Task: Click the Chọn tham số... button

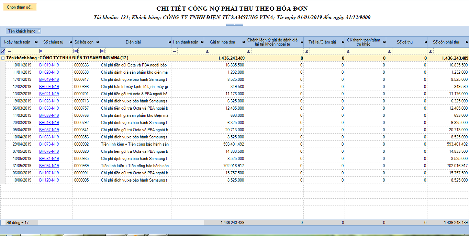Action: (20, 7)
